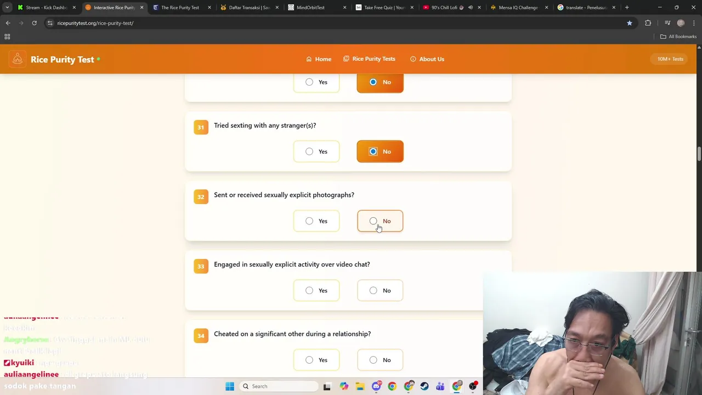Open the first Google Chrome taskbar icon
Viewport: 702px width, 395px height.
coord(392,386)
